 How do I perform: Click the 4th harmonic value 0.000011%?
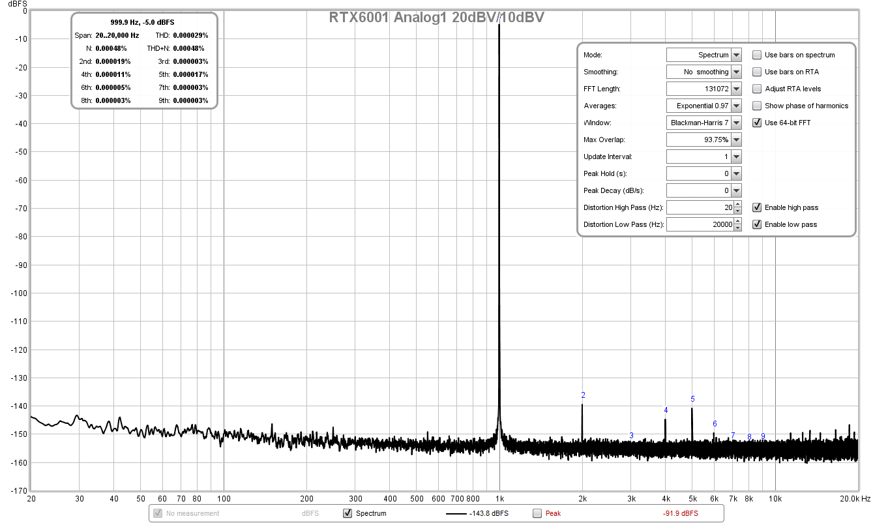coord(113,74)
